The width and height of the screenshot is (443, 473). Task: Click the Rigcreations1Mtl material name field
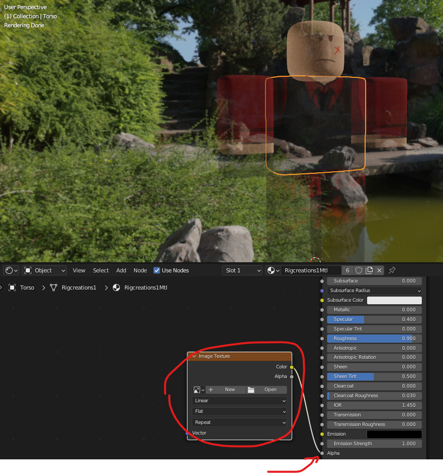(311, 270)
